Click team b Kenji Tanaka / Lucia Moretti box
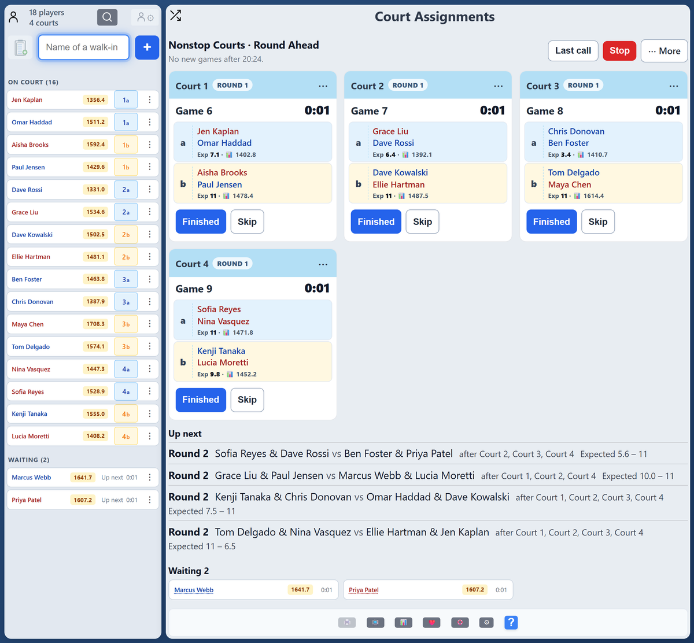 point(253,361)
